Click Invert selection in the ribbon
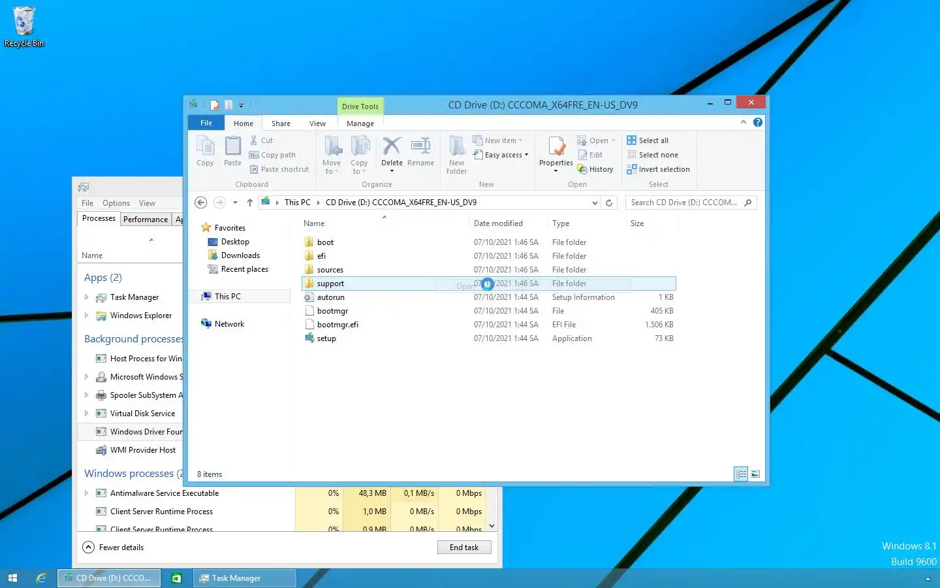 (x=658, y=169)
